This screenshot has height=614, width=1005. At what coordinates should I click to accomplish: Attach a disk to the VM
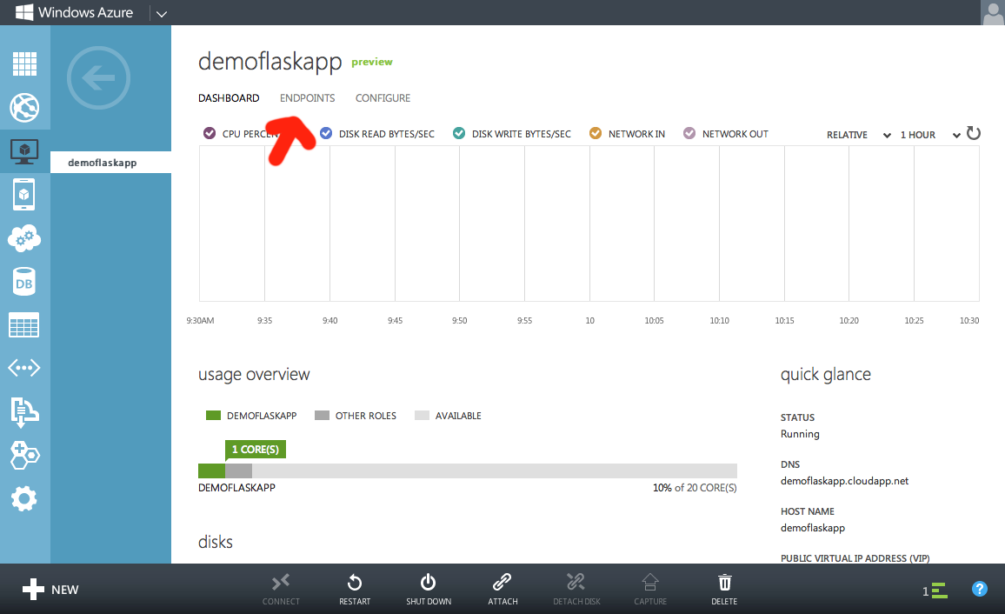pos(503,590)
